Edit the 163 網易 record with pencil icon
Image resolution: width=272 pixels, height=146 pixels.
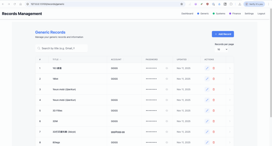click(207, 68)
